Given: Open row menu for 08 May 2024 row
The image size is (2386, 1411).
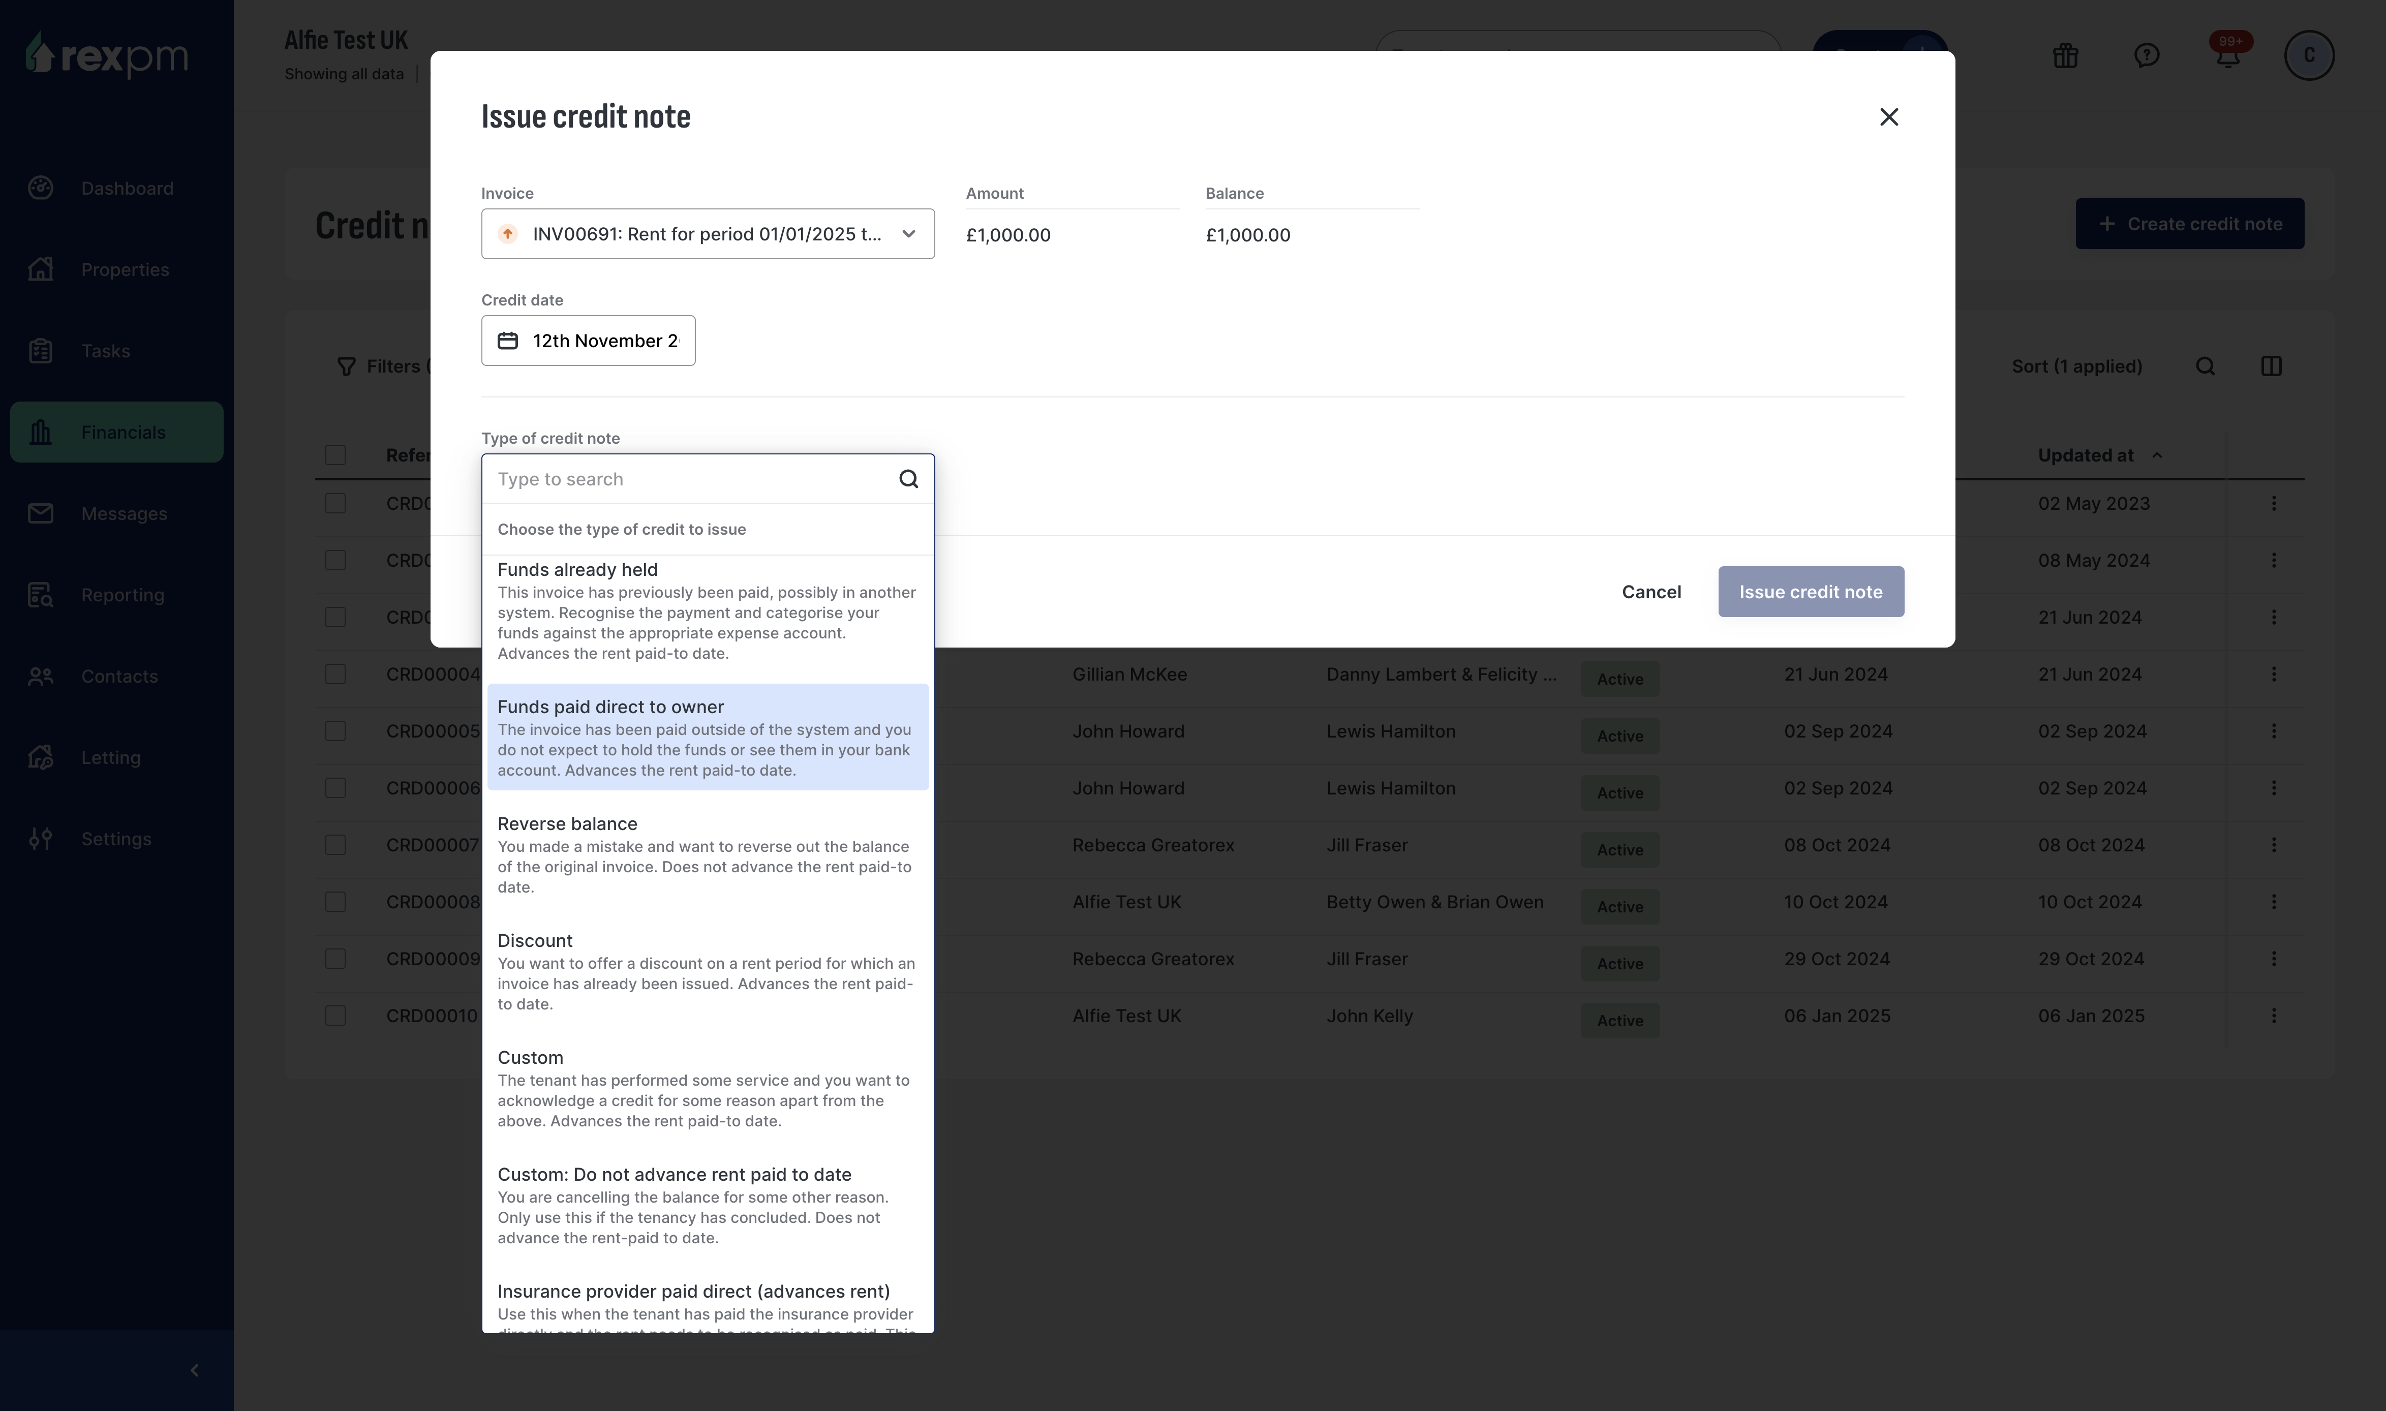Looking at the screenshot, I should tap(2273, 560).
